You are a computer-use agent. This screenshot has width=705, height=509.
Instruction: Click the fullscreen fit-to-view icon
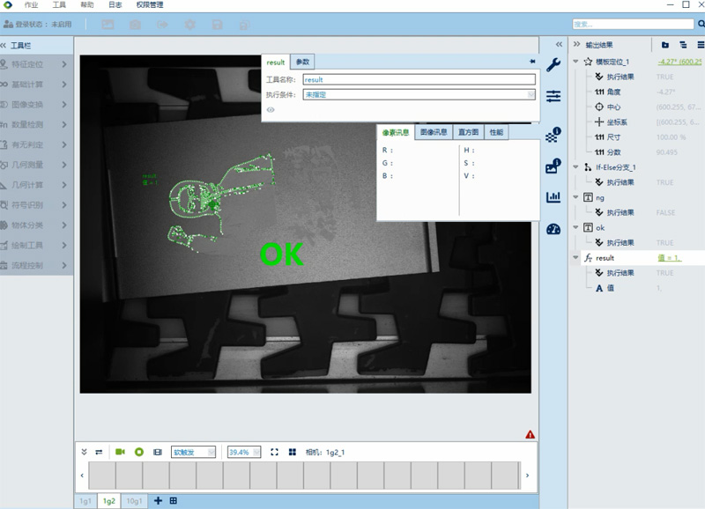coord(274,452)
